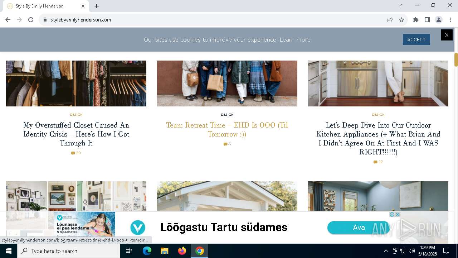This screenshot has width=458, height=258.
Task: Open the outdoor kitchen appliances photo
Action: pos(378,83)
